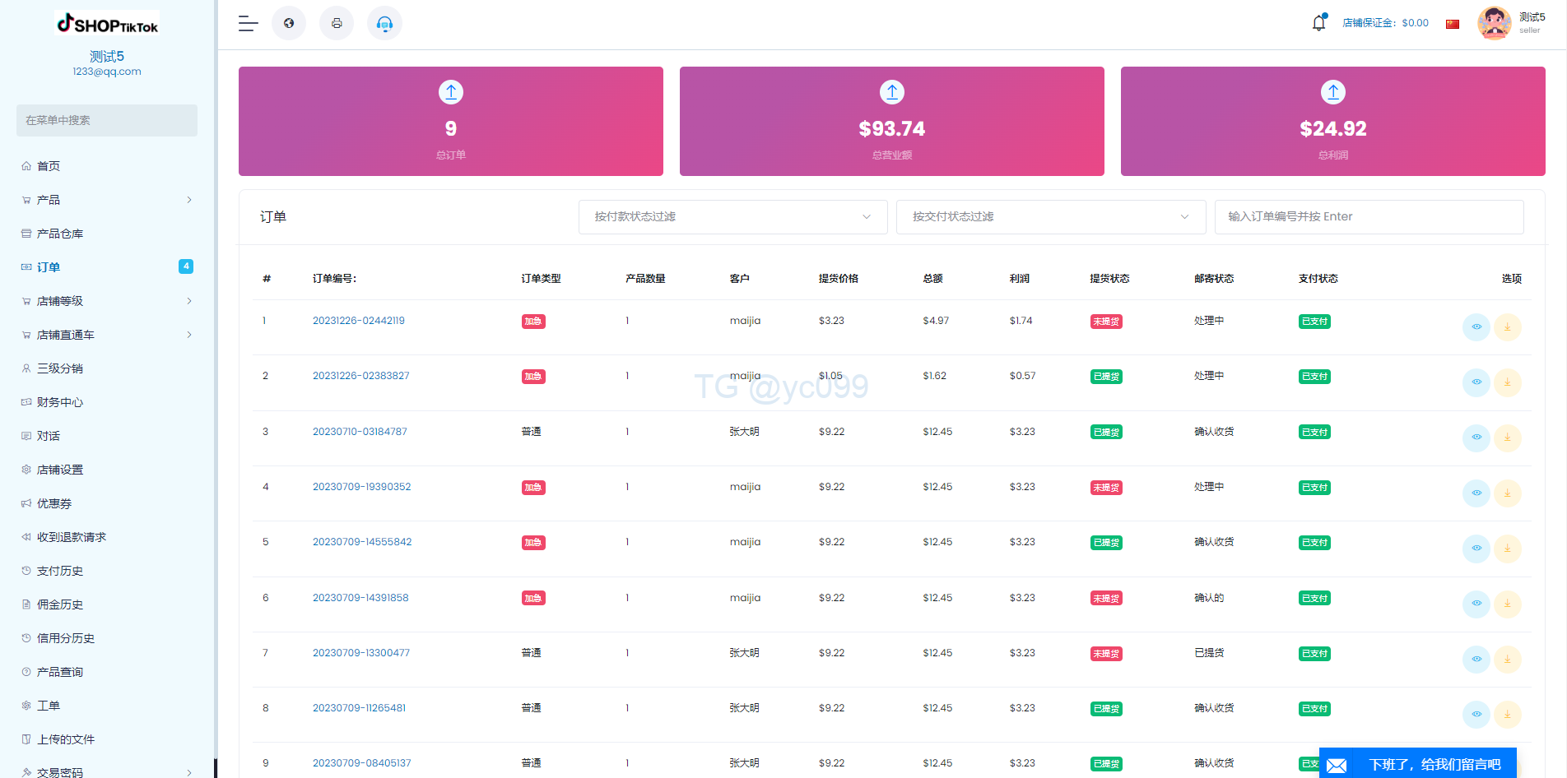Open the customer support headset icon
This screenshot has width=1567, height=778.
[384, 23]
